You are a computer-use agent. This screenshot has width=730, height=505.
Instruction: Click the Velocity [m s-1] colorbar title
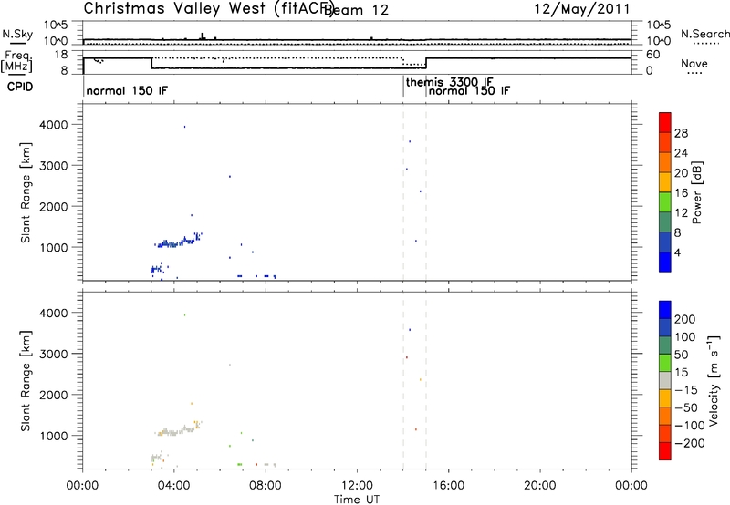click(x=714, y=381)
